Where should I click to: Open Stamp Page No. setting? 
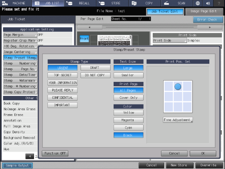[x=20, y=69]
